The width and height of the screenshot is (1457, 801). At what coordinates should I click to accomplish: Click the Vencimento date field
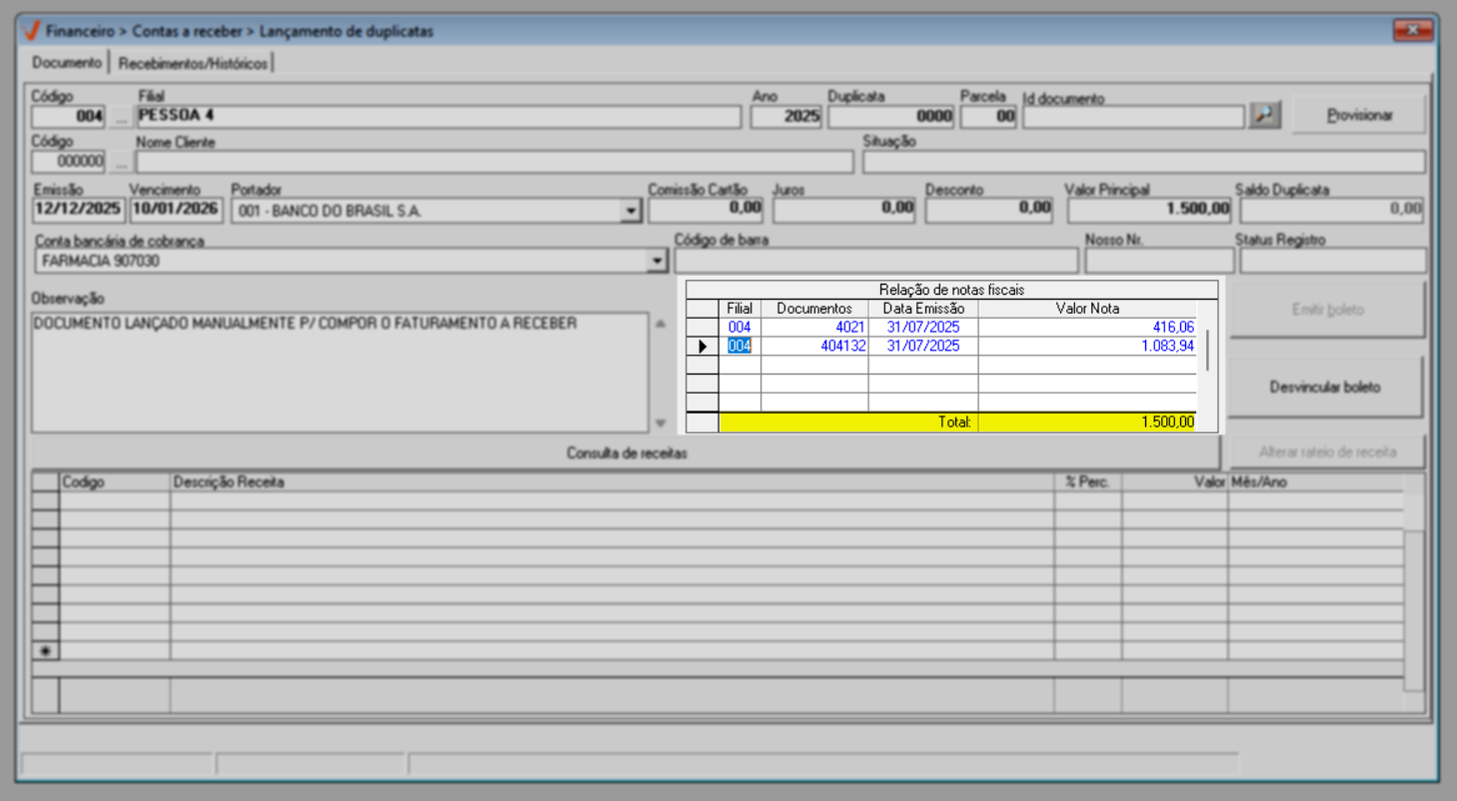coord(176,210)
